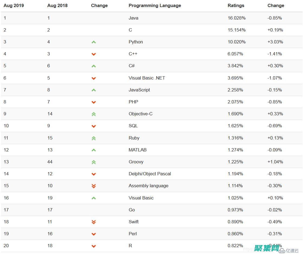This screenshot has width=303, height=254.
Task: Click the green up arrow beside Visual Basic
Action: (x=94, y=198)
